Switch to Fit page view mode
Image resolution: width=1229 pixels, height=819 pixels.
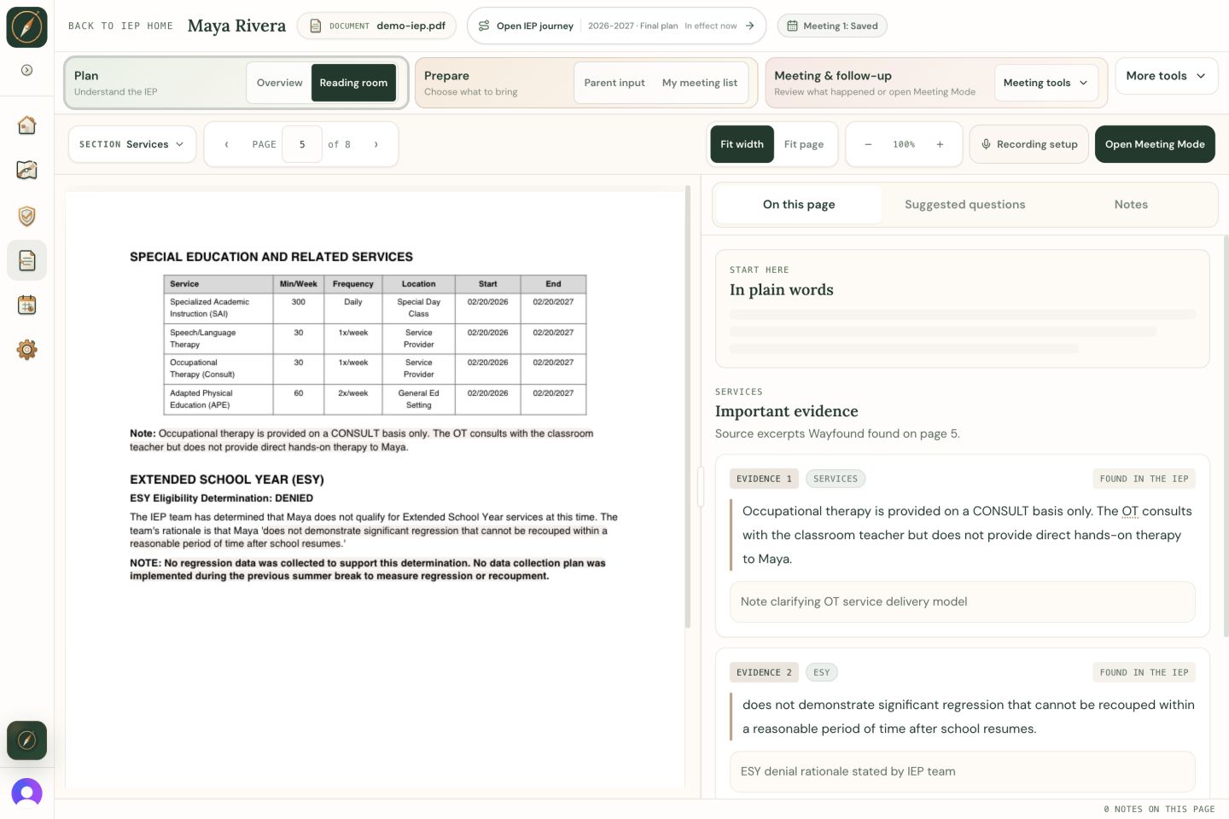(804, 144)
